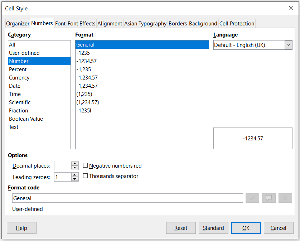Viewport: 300px width, 241px height.
Task: Click the Remove format X icon
Action: coord(285,198)
